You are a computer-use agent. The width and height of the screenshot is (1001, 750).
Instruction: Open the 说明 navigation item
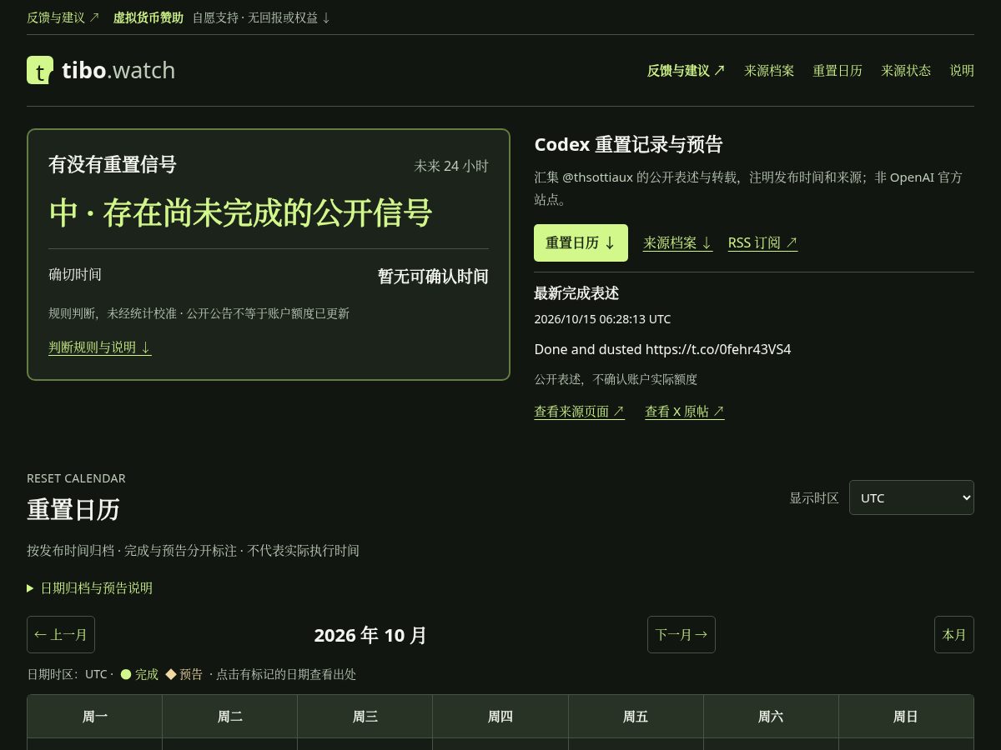(962, 71)
